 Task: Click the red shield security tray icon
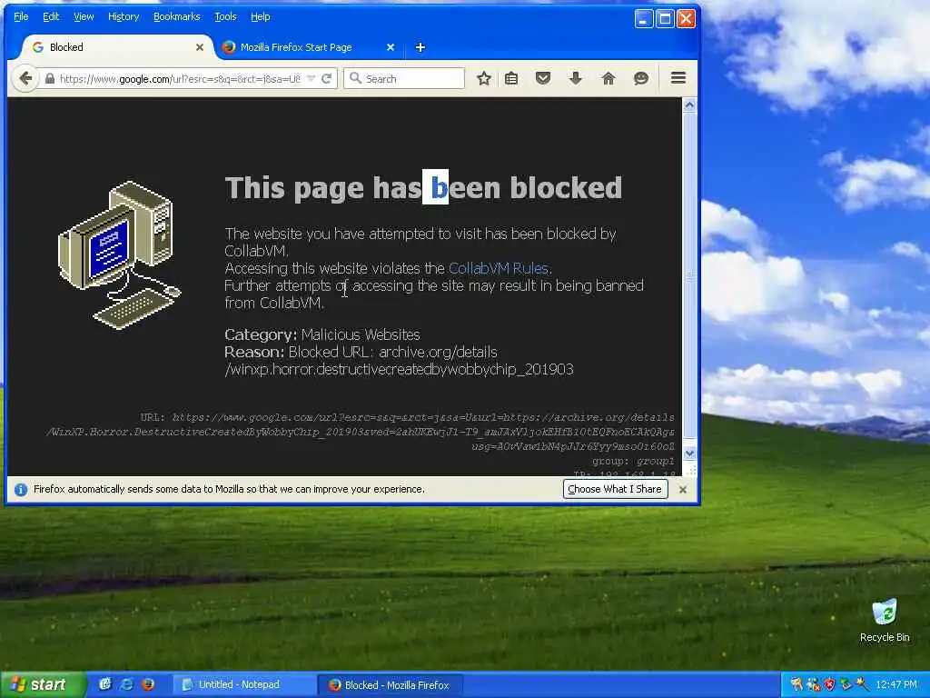(830, 684)
